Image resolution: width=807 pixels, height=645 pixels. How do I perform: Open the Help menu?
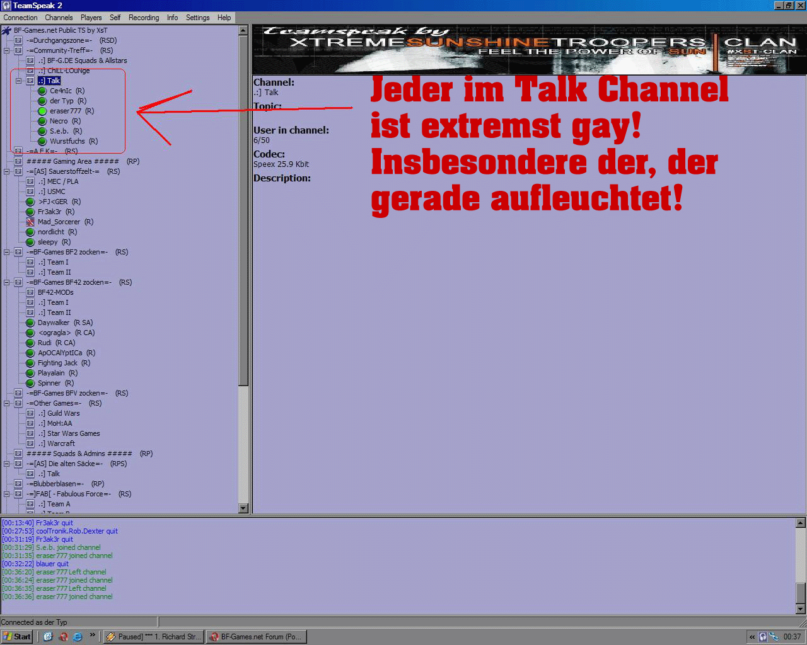[x=224, y=18]
